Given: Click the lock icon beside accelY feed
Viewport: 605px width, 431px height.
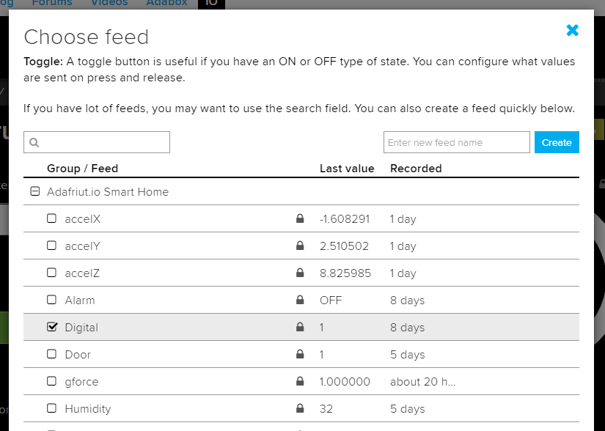Looking at the screenshot, I should (300, 246).
